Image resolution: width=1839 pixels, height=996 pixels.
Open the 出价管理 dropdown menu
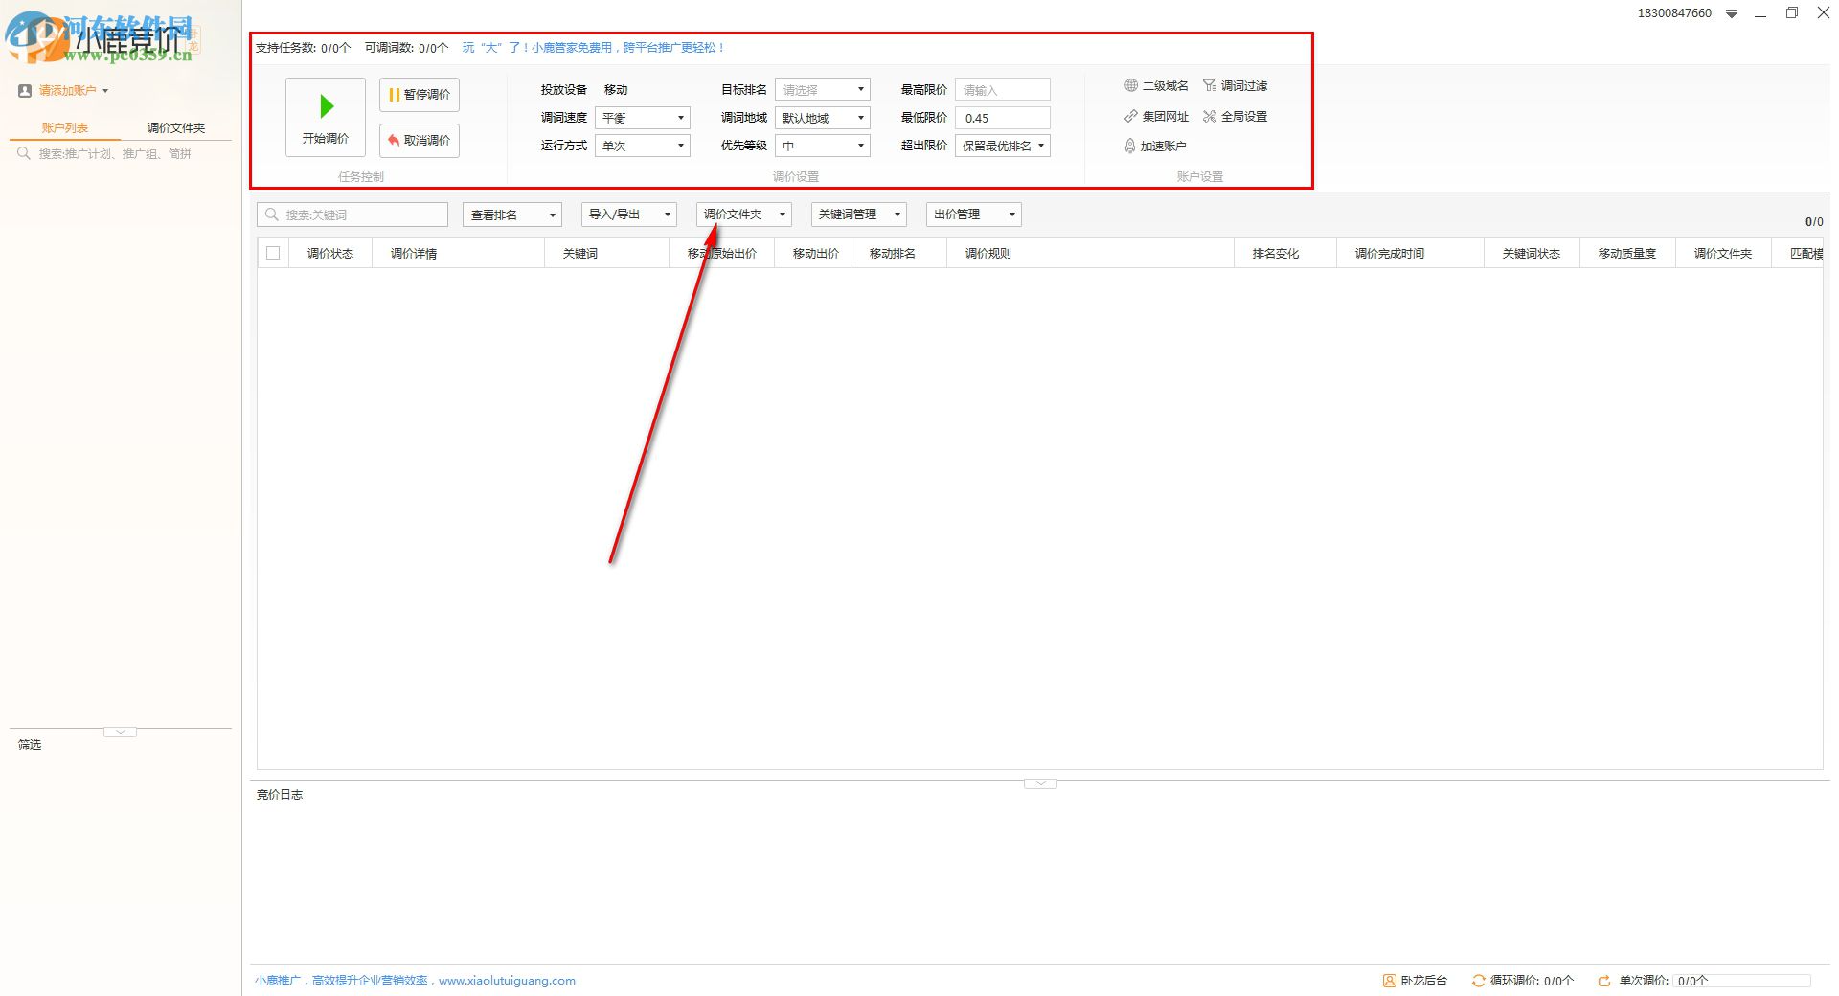click(x=974, y=215)
